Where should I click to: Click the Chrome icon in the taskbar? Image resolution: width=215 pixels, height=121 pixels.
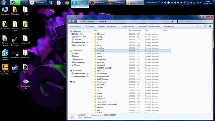click(x=67, y=3)
